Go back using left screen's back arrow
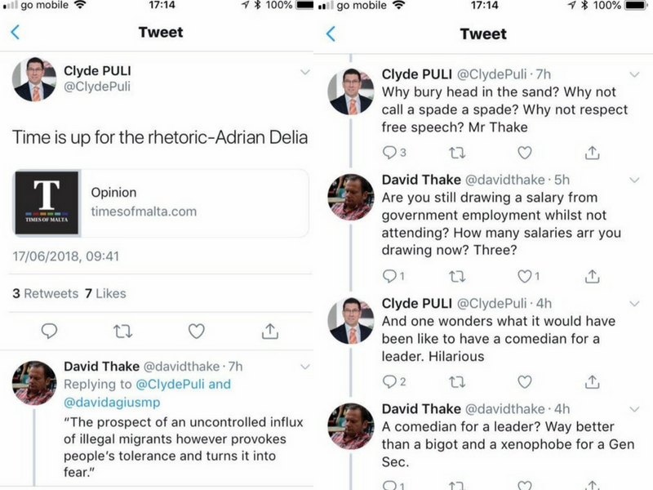 click(16, 33)
